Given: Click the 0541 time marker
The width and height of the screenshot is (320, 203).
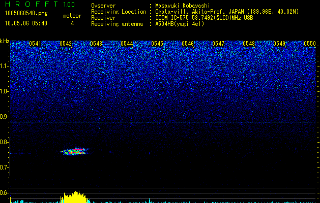Looking at the screenshot, I should click(x=35, y=44).
